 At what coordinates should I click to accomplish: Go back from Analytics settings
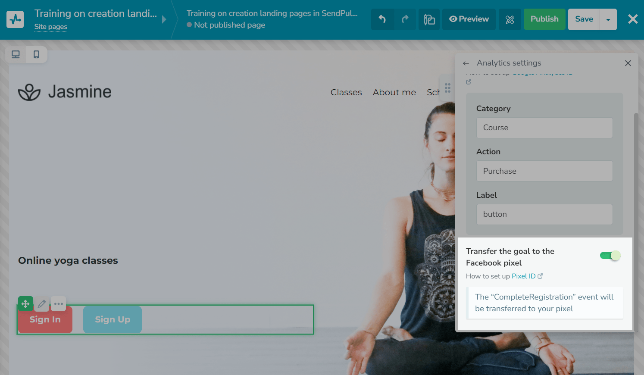pos(466,63)
